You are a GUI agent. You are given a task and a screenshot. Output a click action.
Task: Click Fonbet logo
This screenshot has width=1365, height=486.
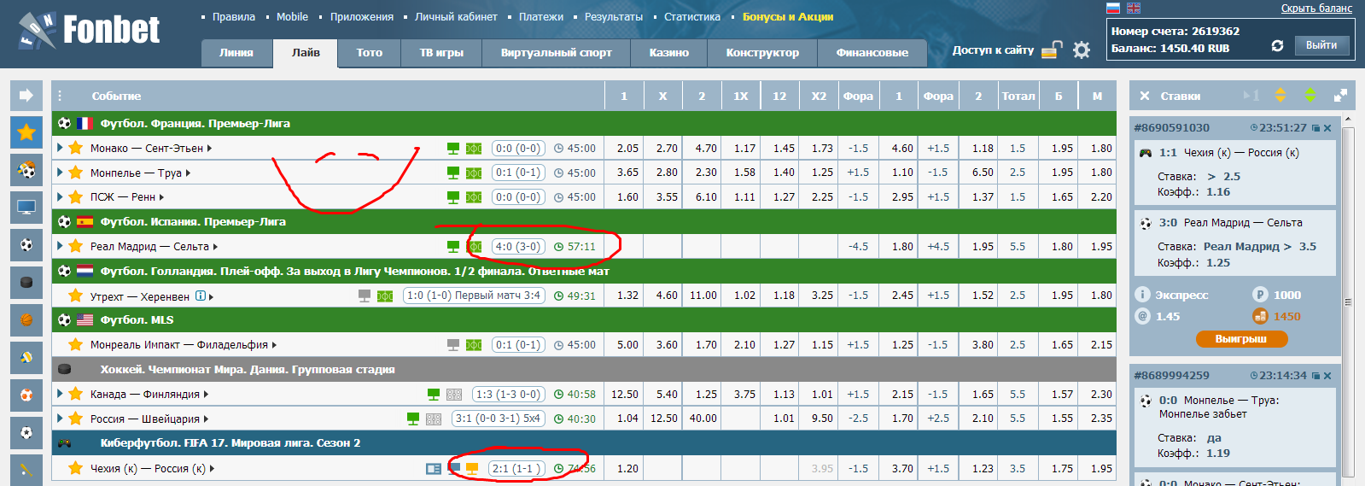(x=89, y=31)
